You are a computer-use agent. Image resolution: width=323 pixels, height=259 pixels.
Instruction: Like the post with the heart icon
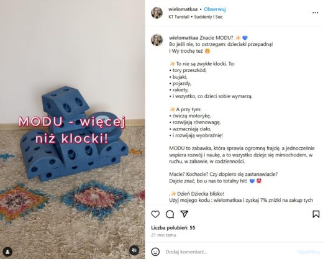click(155, 214)
